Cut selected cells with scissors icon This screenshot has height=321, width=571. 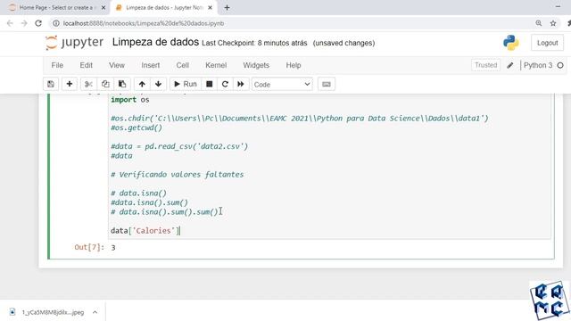click(88, 84)
